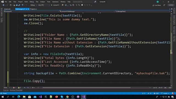176x99 pixels.
Task: Click the SPC indentation indicator
Action: point(165,88)
